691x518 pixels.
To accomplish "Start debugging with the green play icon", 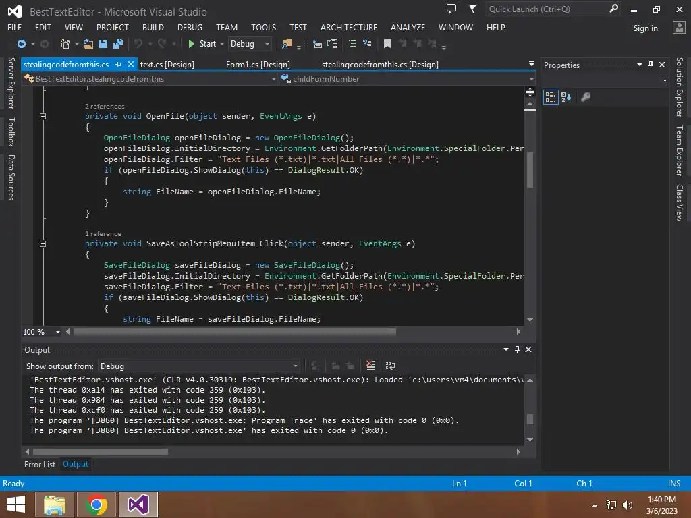I will [191, 44].
